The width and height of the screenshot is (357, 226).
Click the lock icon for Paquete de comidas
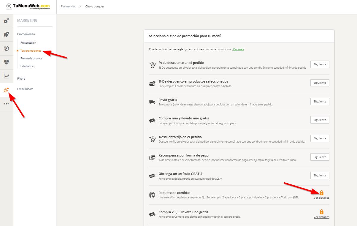pos(321,192)
